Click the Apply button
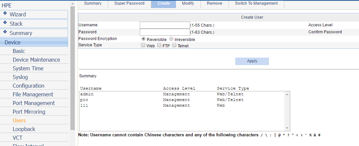 point(252,61)
